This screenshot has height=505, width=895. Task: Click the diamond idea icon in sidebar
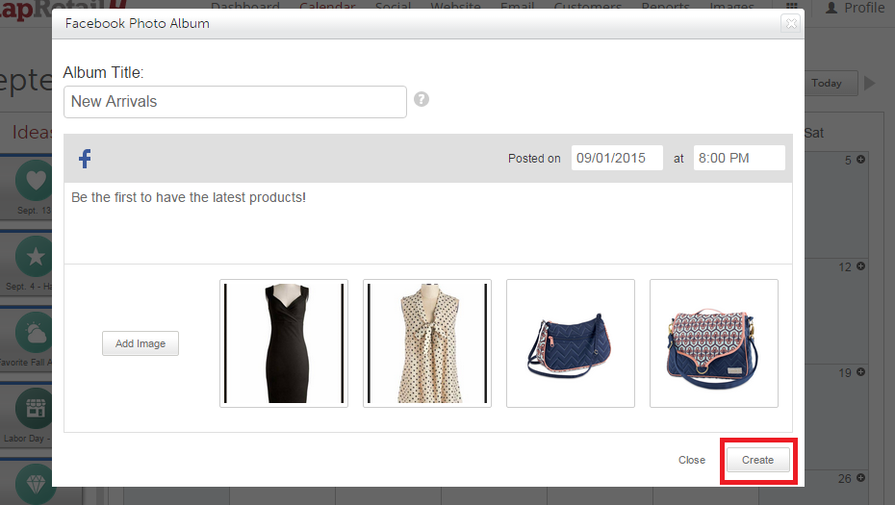(35, 485)
